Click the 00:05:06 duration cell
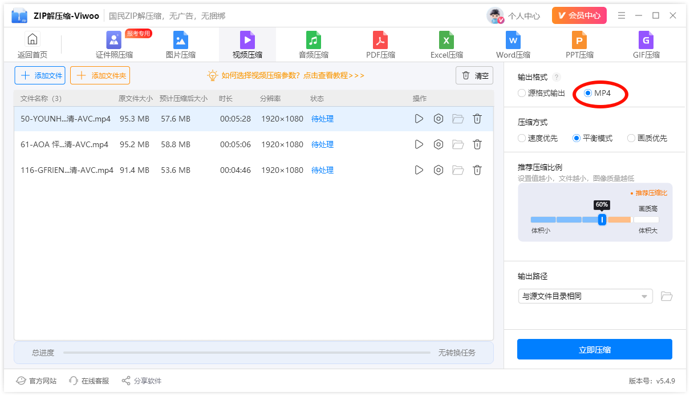 (236, 144)
